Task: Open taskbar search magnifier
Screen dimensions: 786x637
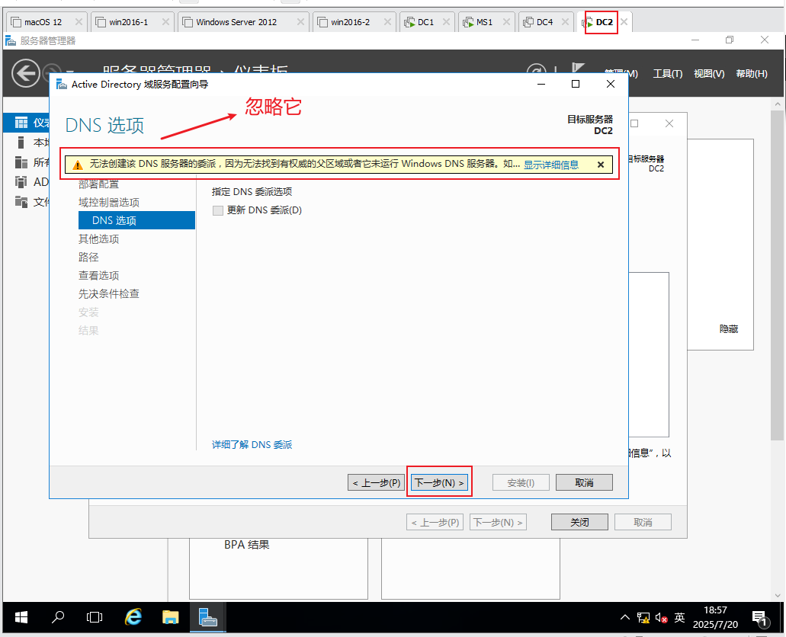Action: coord(58,617)
